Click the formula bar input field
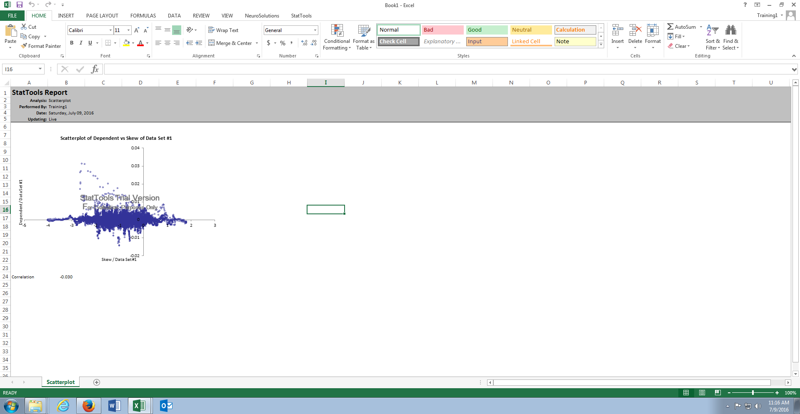The height and width of the screenshot is (414, 800). (447, 69)
